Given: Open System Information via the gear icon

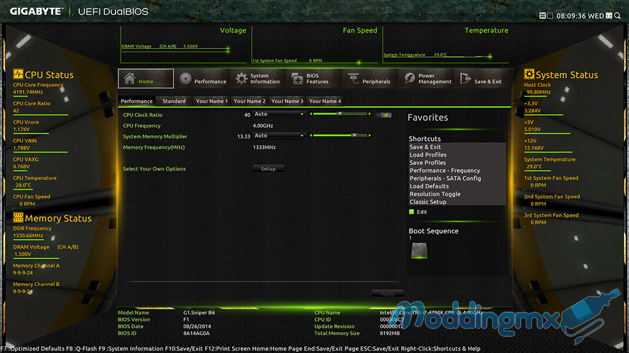Looking at the screenshot, I should pos(241,79).
